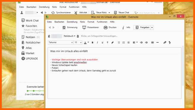Screen dimensions: 195x110
Task: Open Atlas in main window sidebar
Action: point(26,48)
